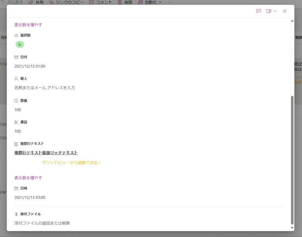
Task: Open the comments pane icon in dialog header
Action: click(x=258, y=11)
